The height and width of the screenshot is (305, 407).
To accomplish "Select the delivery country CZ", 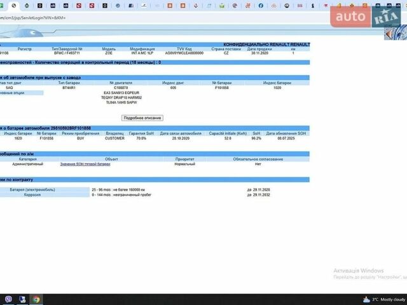I will pyautogui.click(x=226, y=53).
